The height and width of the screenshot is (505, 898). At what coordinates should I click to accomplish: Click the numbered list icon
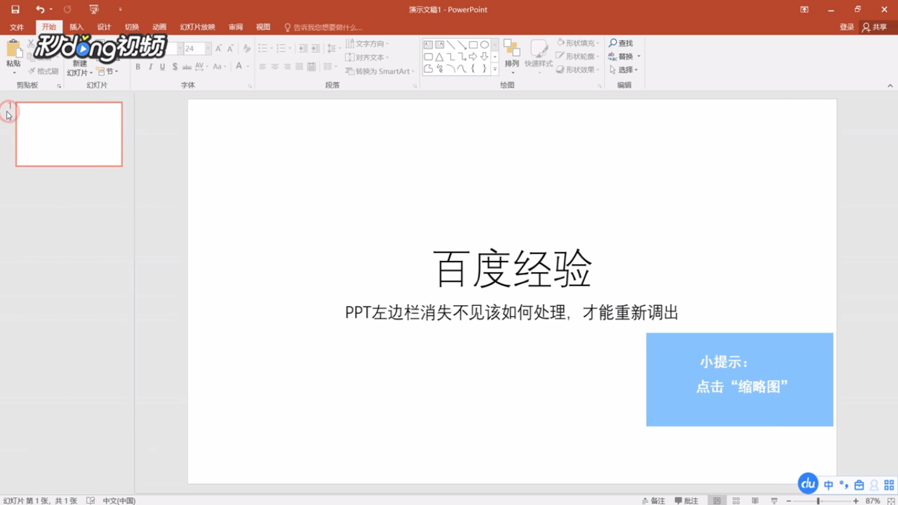pos(281,49)
